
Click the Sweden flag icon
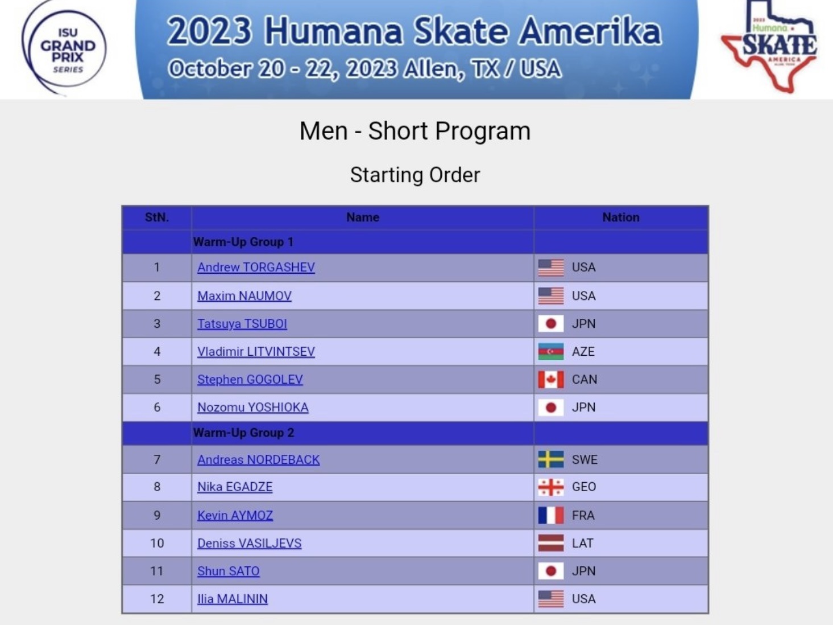pos(550,459)
